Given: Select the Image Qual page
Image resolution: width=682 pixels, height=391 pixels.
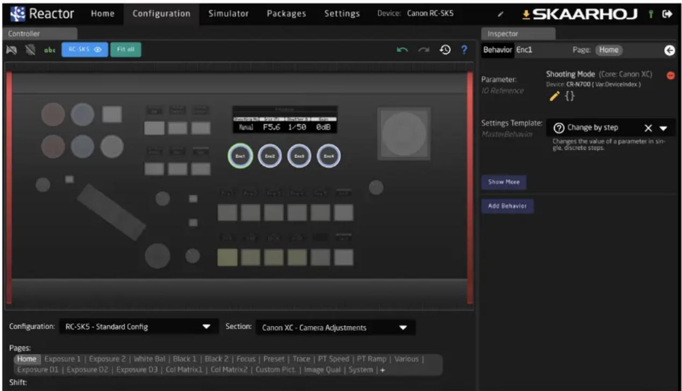Looking at the screenshot, I should tap(322, 370).
